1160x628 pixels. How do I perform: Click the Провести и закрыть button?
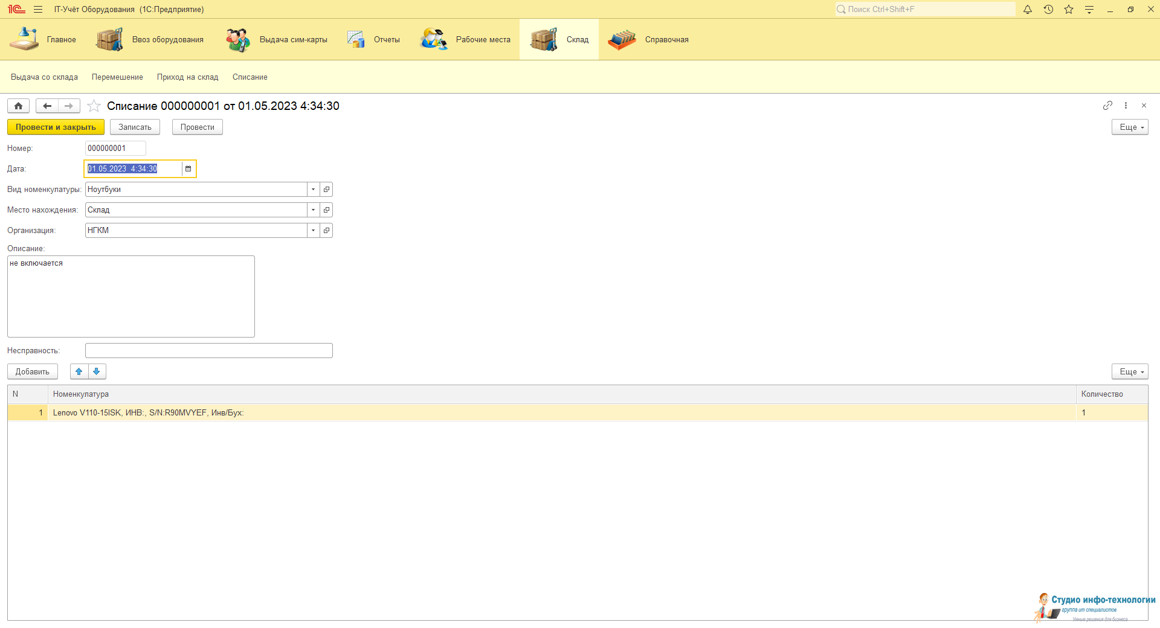[56, 127]
